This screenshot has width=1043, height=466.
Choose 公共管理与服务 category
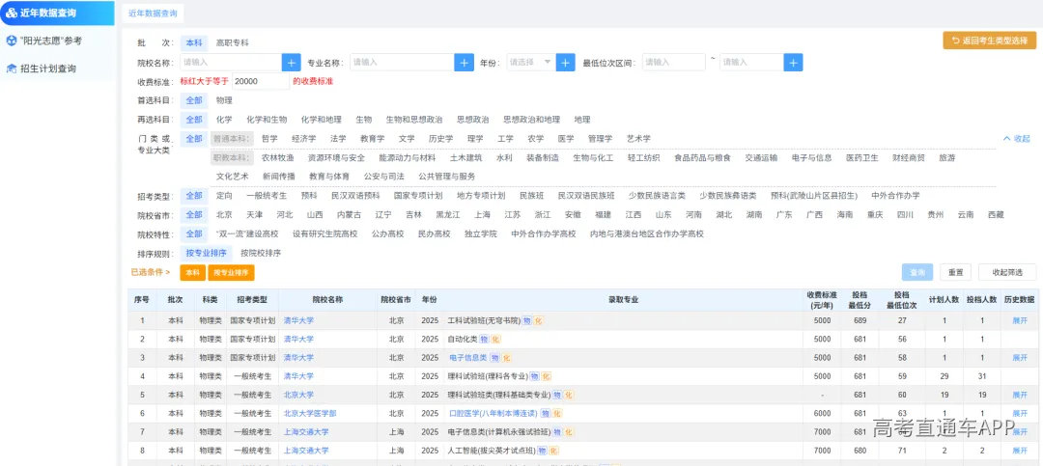pos(447,177)
